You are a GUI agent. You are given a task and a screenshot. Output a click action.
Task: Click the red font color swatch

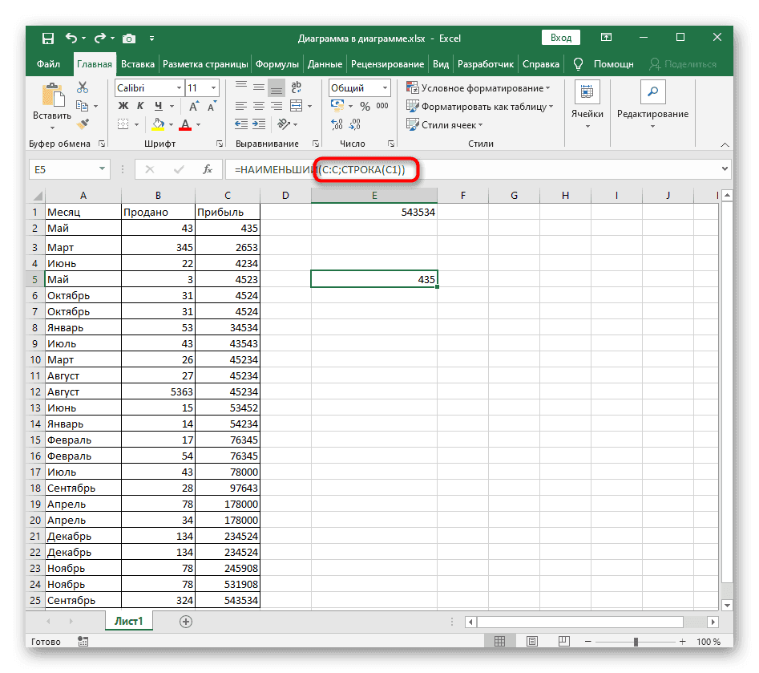click(185, 124)
